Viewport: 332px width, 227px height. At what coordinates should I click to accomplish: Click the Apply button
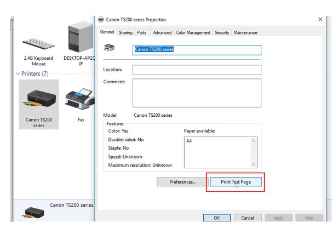tap(278, 218)
